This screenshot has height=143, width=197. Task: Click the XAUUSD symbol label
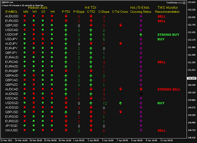coord(11,130)
